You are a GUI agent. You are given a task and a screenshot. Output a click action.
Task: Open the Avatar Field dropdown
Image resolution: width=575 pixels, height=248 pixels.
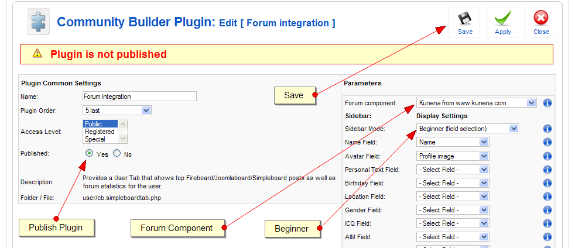tap(453, 156)
